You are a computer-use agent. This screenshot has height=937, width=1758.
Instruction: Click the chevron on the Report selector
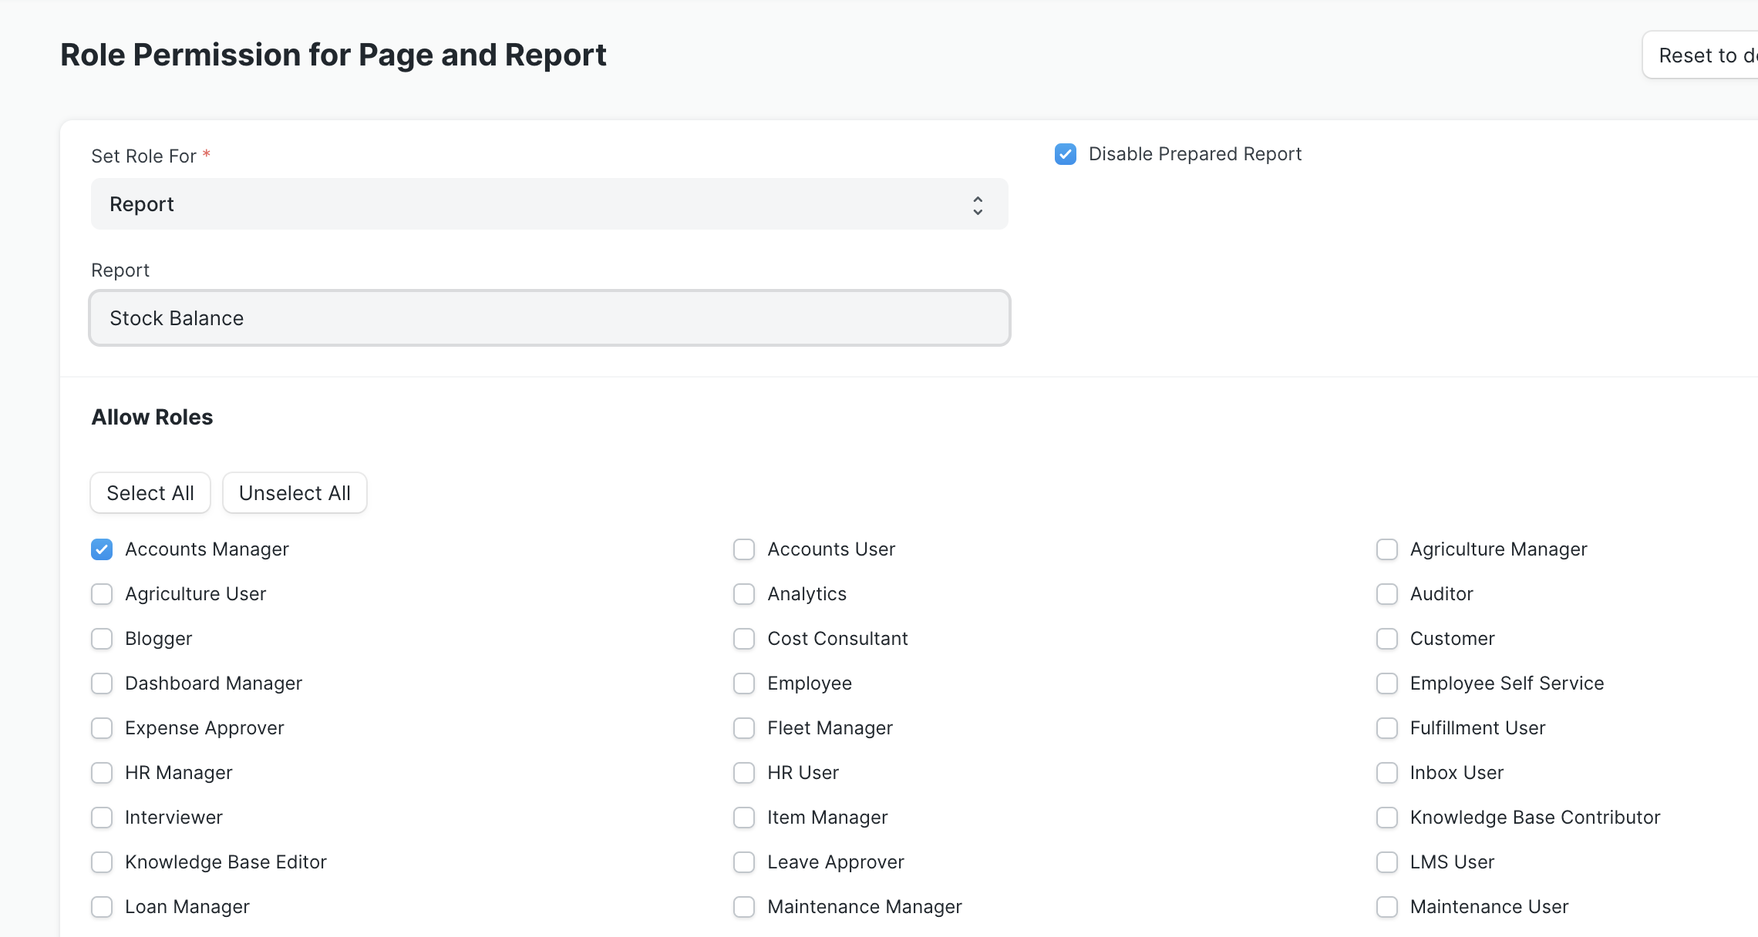tap(977, 204)
